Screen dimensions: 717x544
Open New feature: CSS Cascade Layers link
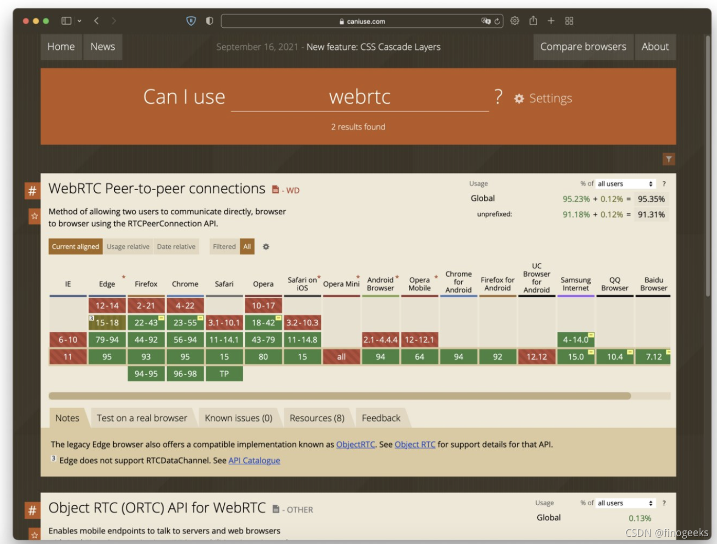coord(373,47)
